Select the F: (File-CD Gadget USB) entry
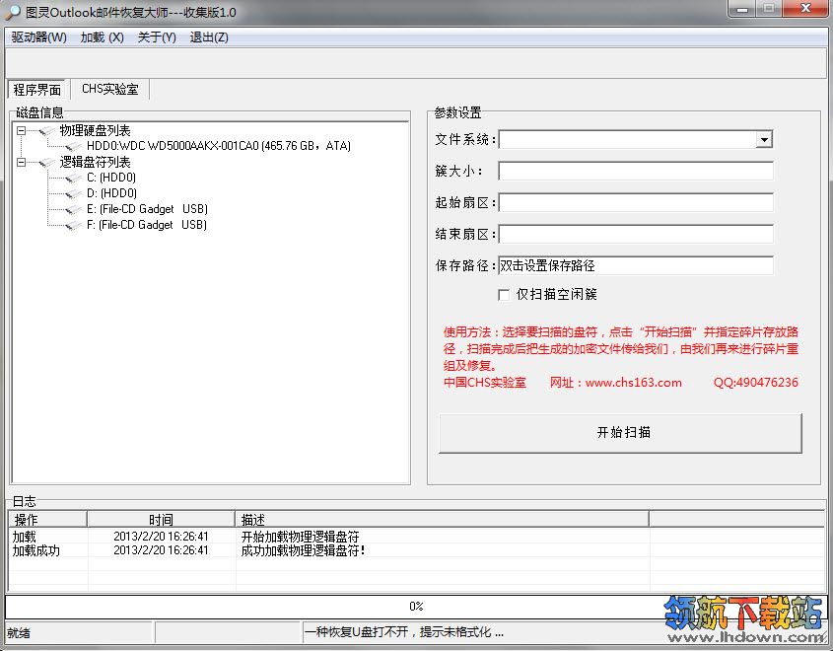Image resolution: width=833 pixels, height=651 pixels. (147, 225)
